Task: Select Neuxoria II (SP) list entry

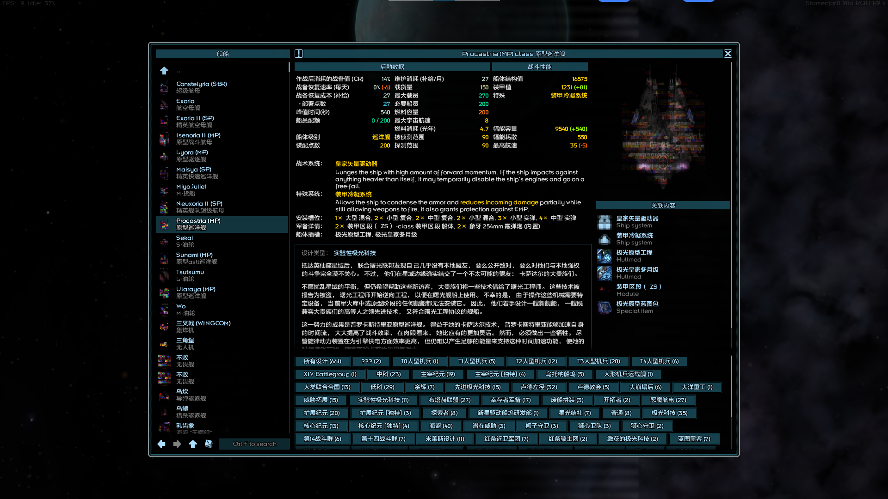Action: 222,207
